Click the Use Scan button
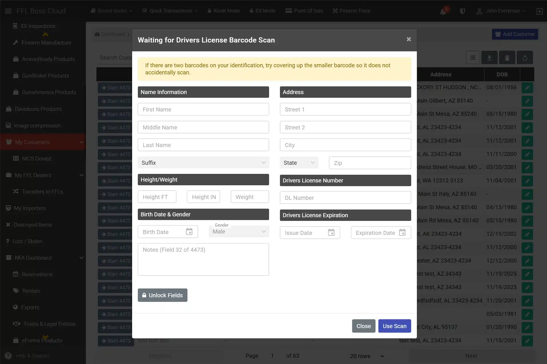547x364 pixels. point(395,326)
